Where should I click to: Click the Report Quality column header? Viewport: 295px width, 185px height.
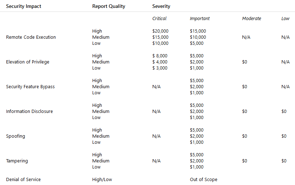click(109, 6)
